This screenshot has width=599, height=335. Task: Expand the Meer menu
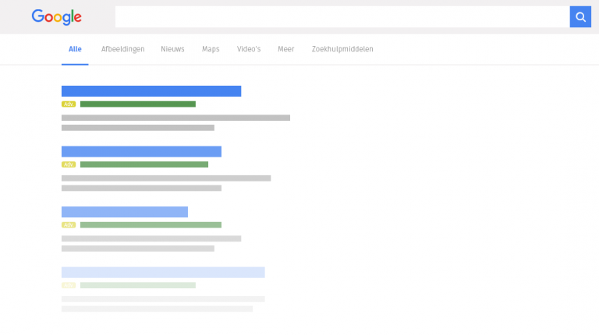point(285,49)
